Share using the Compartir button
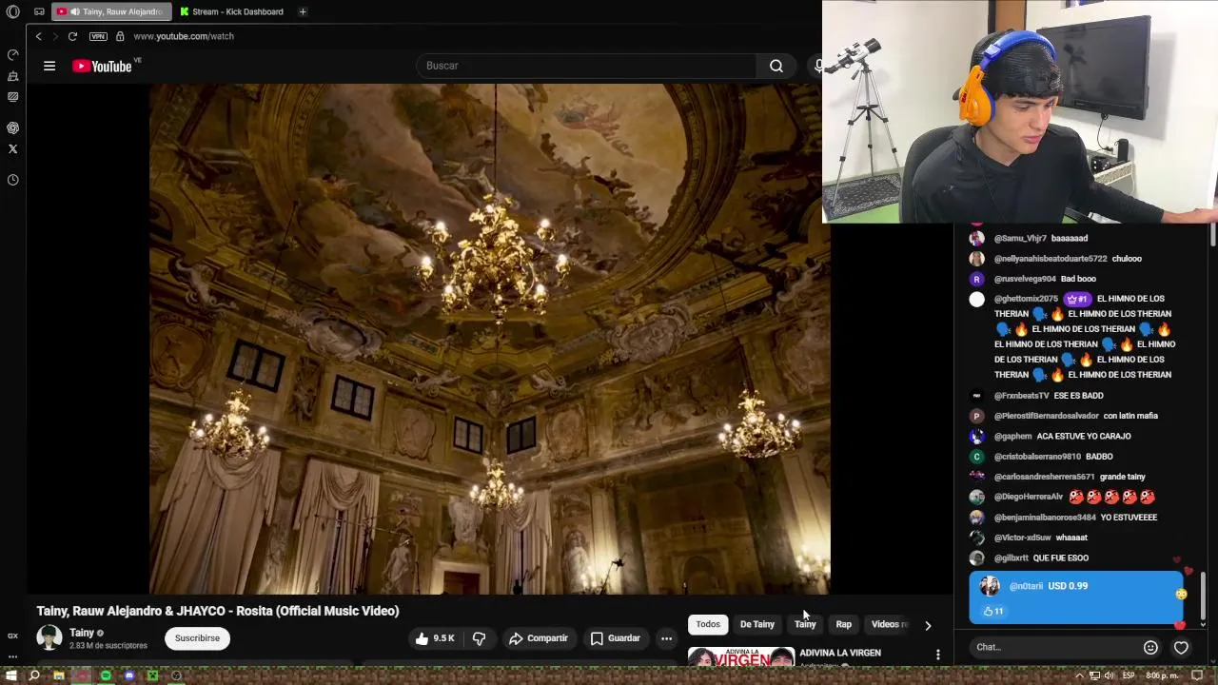1218x685 pixels. pyautogui.click(x=539, y=638)
